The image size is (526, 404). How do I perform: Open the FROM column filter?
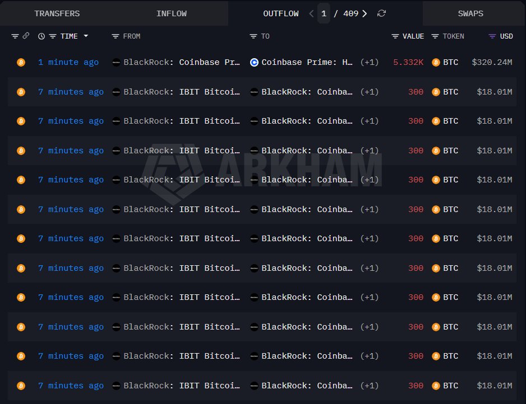tap(116, 36)
